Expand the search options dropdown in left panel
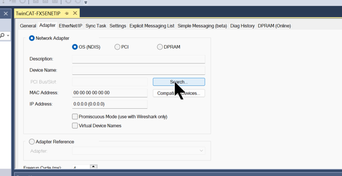This screenshot has width=342, height=176. coord(8,36)
